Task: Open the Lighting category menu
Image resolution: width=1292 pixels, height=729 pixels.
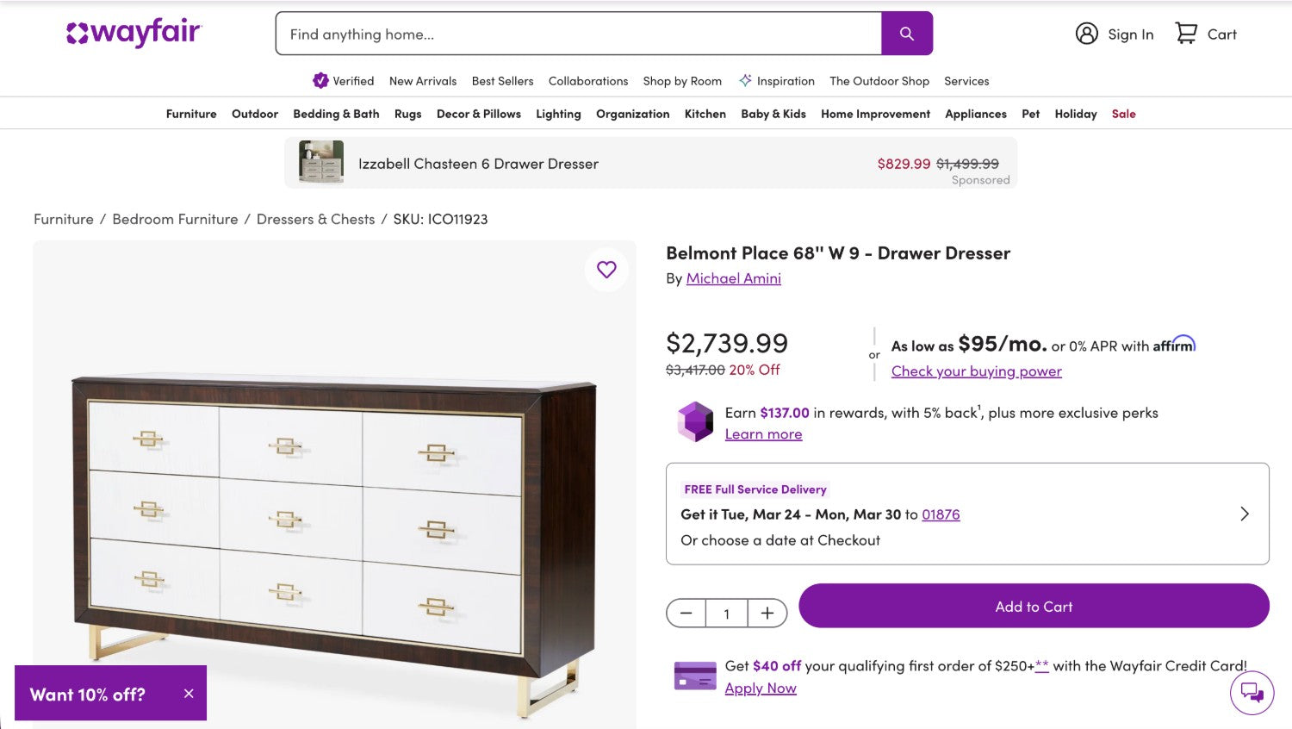Action: (558, 114)
